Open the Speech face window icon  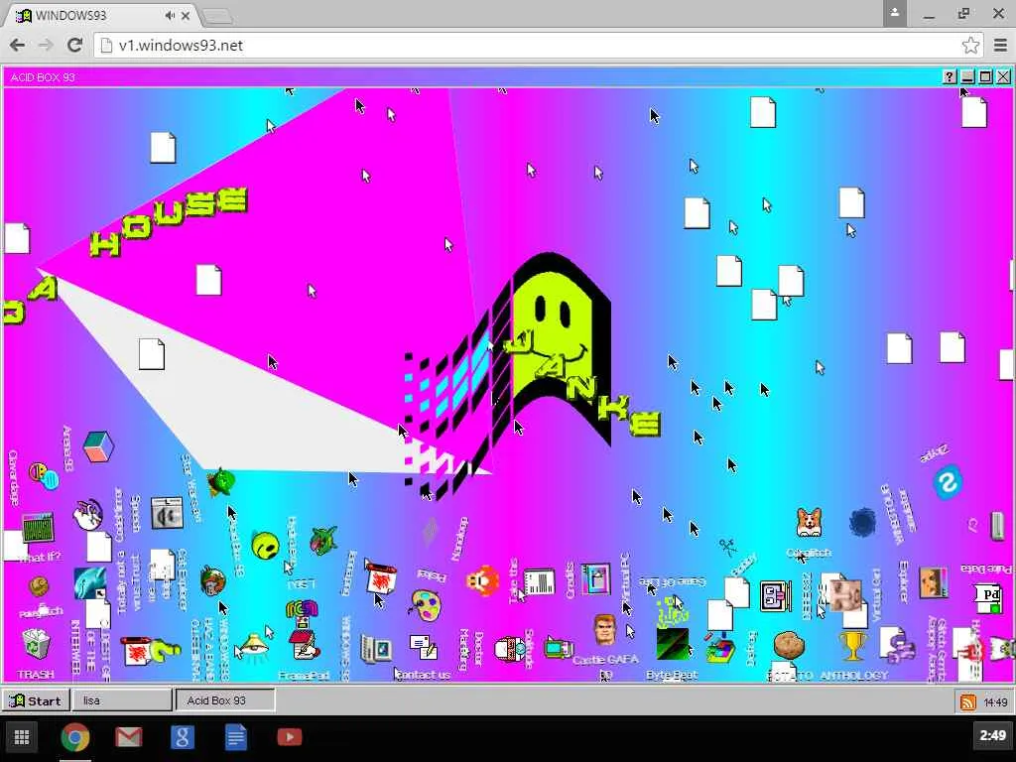pyautogui.click(x=167, y=513)
